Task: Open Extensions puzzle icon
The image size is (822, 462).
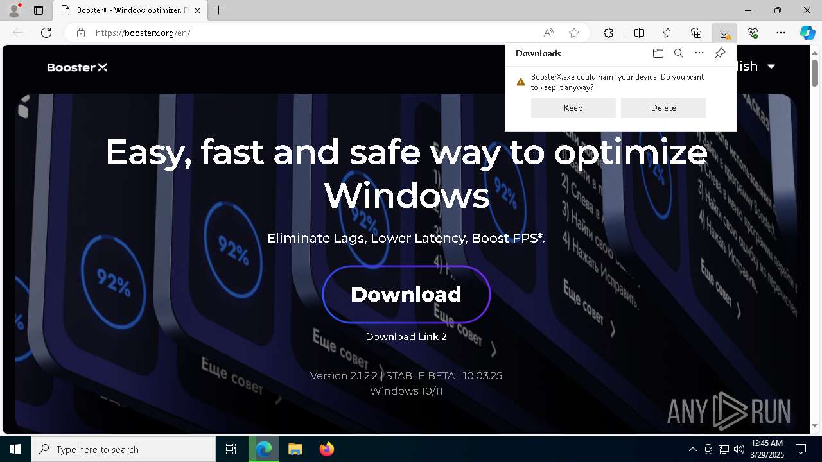Action: point(608,33)
